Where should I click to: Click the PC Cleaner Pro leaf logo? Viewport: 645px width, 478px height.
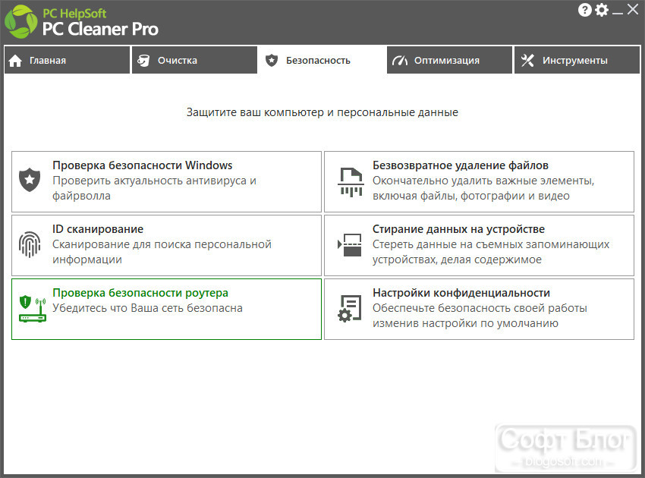pyautogui.click(x=20, y=22)
